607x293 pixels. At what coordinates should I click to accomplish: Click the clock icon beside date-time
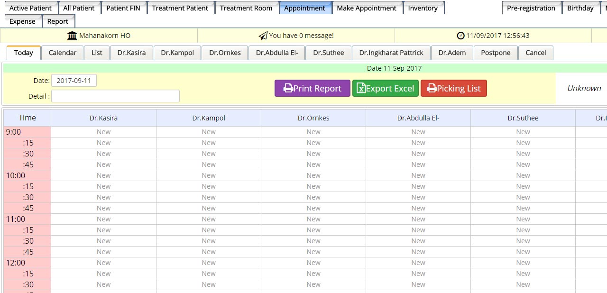[460, 36]
